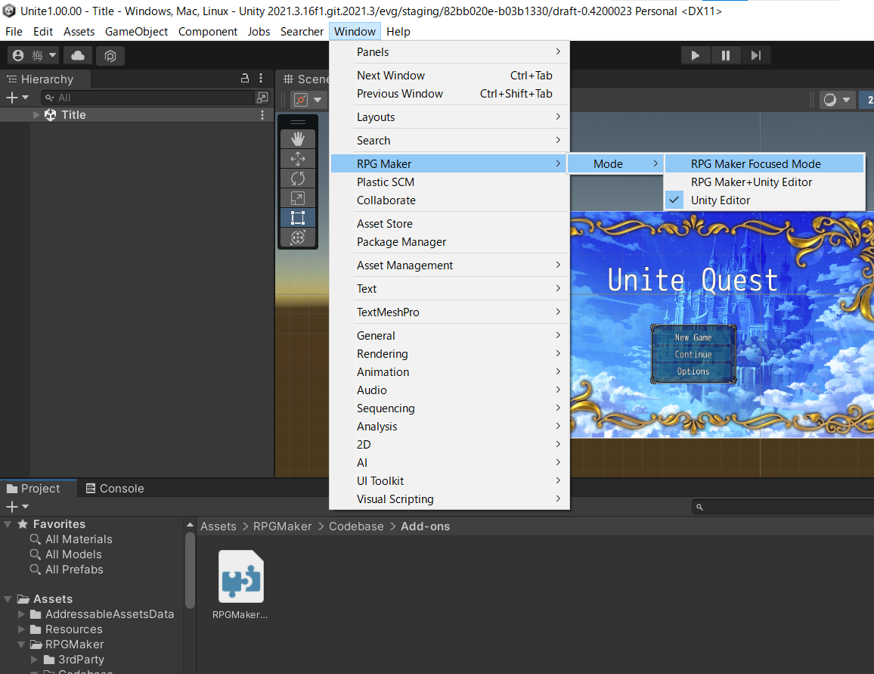This screenshot has width=874, height=674.
Task: Pause the game
Action: click(725, 55)
